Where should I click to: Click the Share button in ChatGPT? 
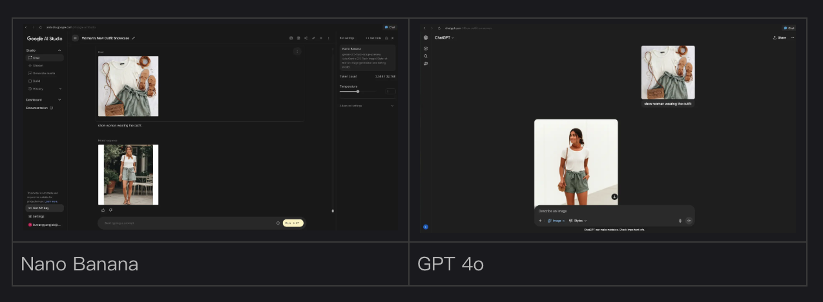(x=779, y=37)
